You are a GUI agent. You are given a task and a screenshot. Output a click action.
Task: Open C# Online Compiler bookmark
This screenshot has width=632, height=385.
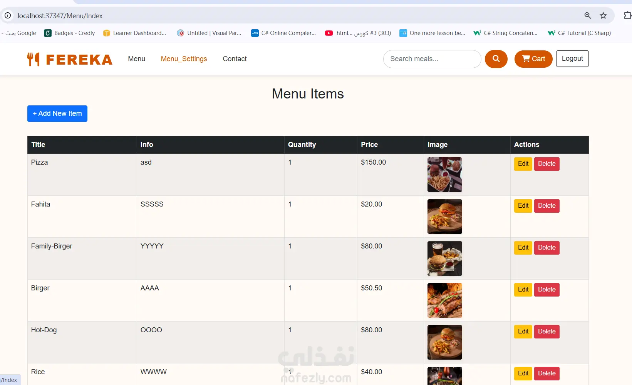tap(283, 33)
